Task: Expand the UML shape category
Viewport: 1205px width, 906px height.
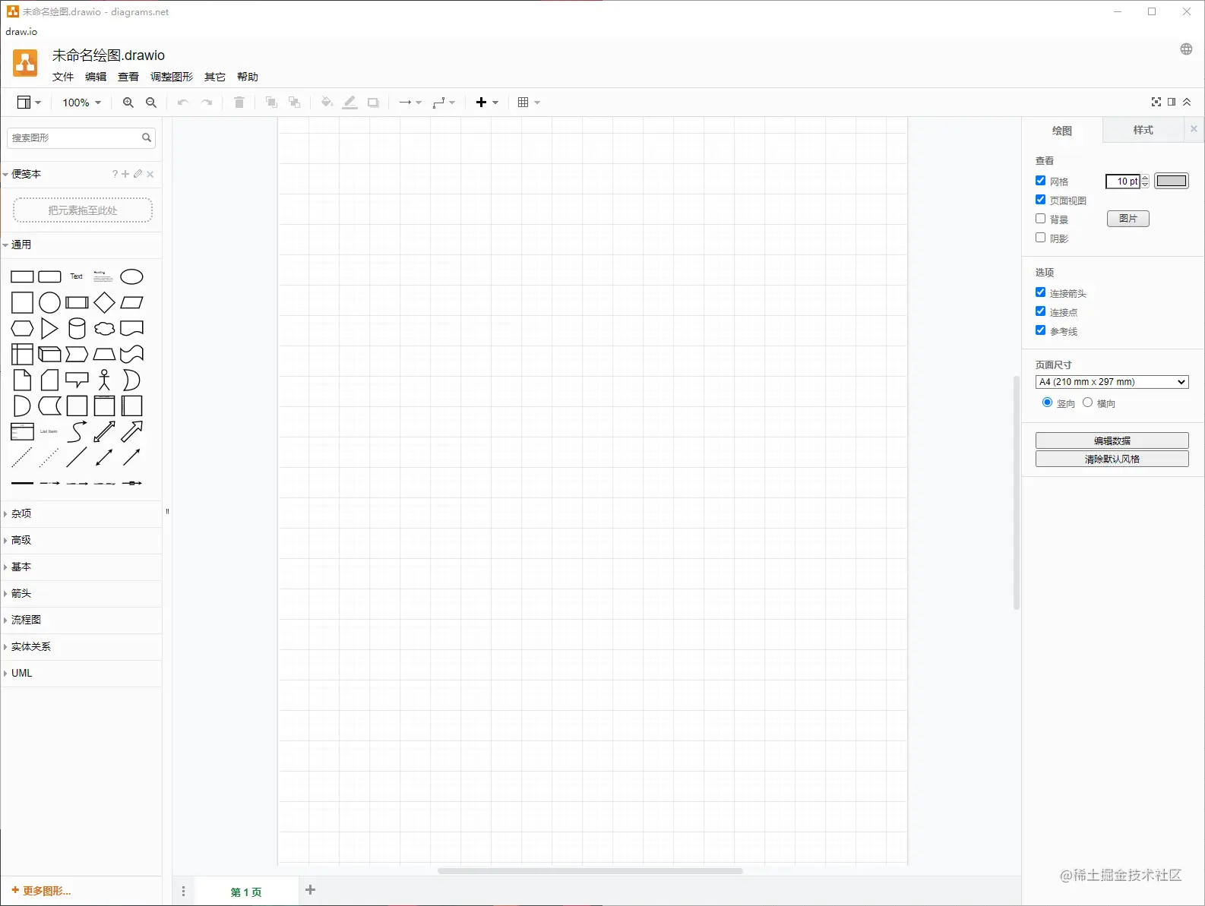Action: [82, 673]
